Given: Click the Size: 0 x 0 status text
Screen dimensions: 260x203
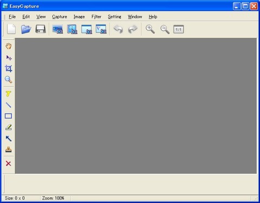Looking at the screenshot, I should click(15, 198).
